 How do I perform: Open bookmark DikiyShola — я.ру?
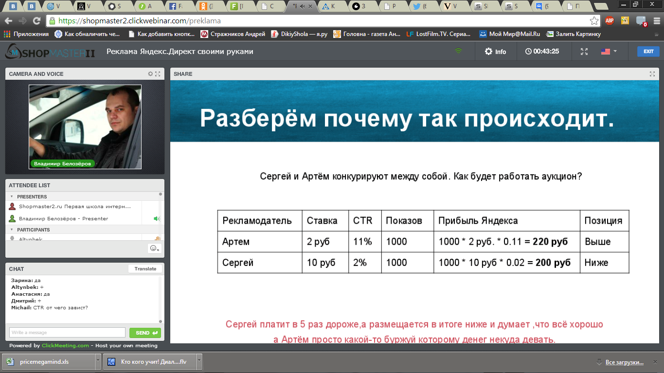tap(299, 34)
